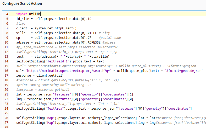
Task: Click line number 26 in the gutter
Action: pyautogui.click(x=6, y=118)
